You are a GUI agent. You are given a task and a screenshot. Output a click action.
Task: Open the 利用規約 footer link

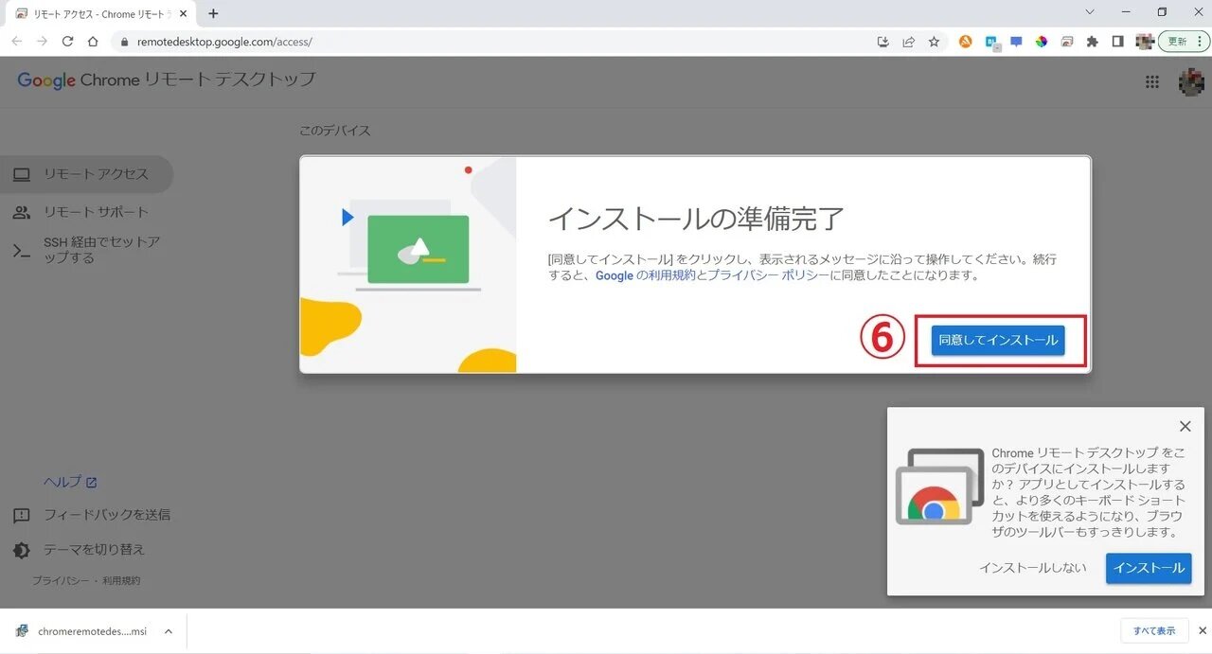pos(121,580)
